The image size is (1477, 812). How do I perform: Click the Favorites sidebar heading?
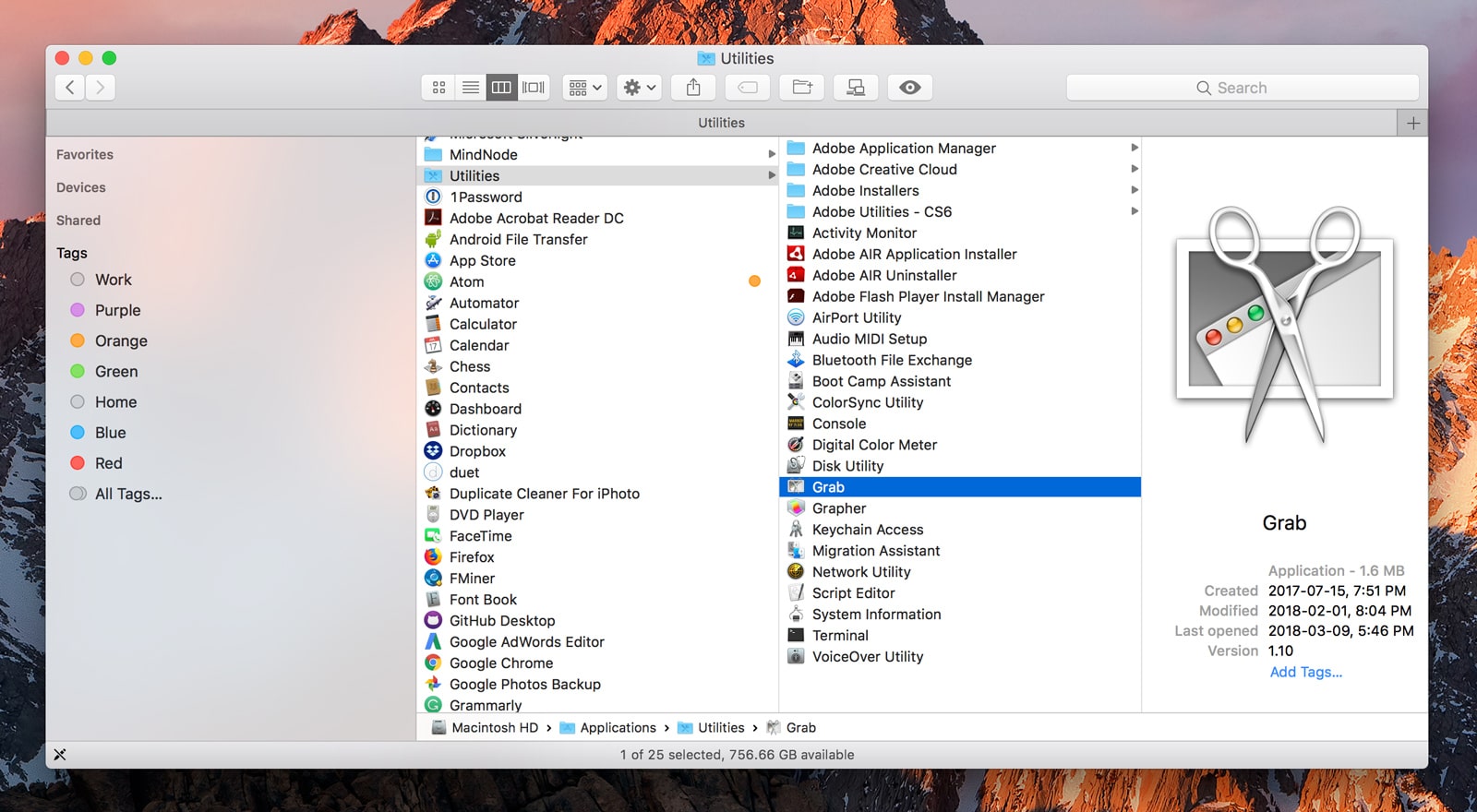coord(85,155)
